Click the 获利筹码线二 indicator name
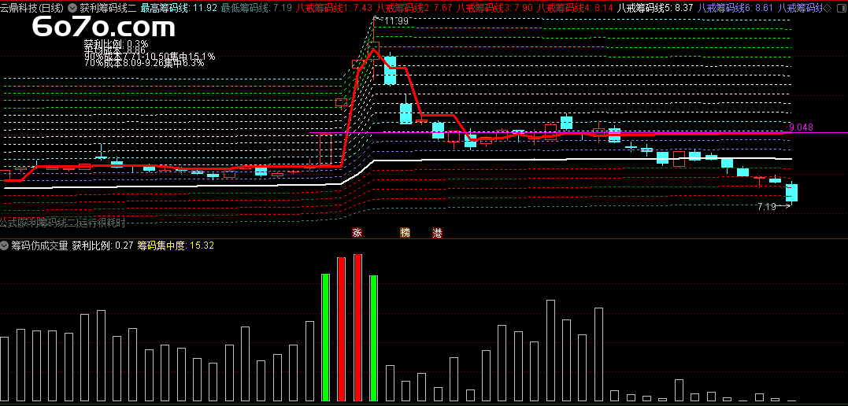848x406 pixels. (108, 8)
